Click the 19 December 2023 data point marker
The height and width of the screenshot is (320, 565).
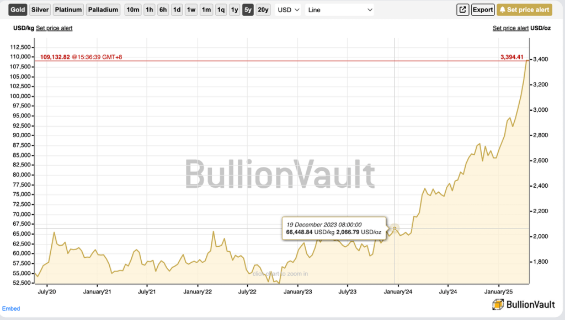[x=395, y=228]
